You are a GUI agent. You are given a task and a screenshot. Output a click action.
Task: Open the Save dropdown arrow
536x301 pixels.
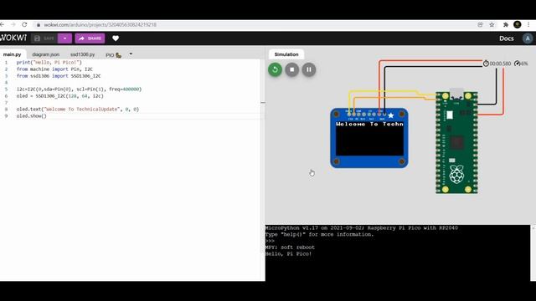tap(64, 38)
